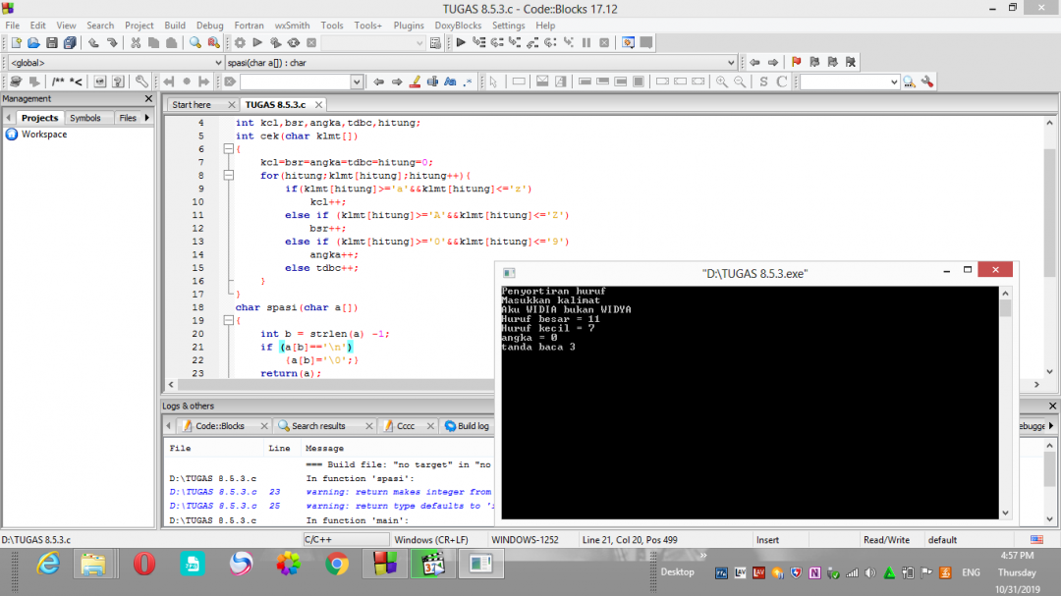Open the Symbols management tab
Image resolution: width=1061 pixels, height=596 pixels.
(x=85, y=118)
